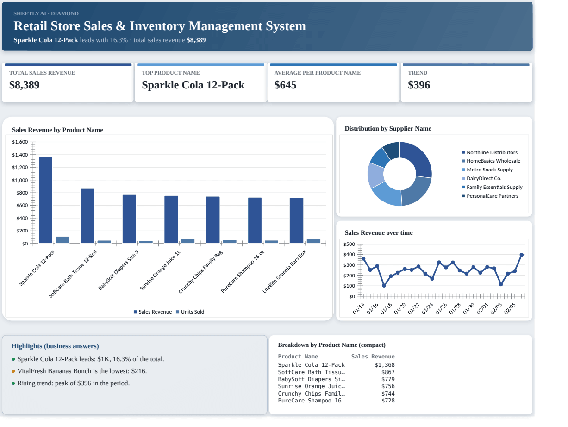Select the PersonalCare Partners legend entry
The width and height of the screenshot is (568, 427).
[490, 196]
